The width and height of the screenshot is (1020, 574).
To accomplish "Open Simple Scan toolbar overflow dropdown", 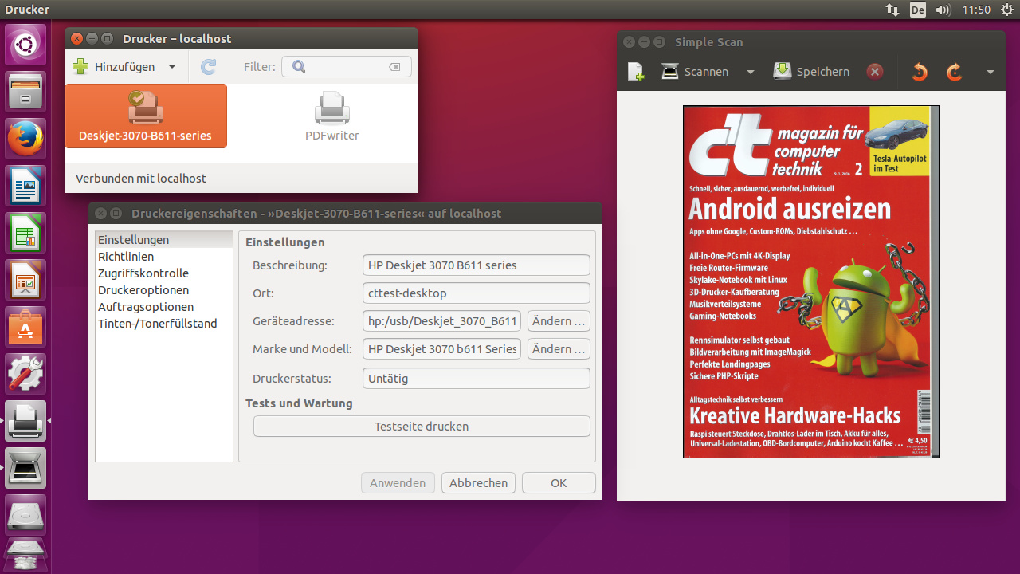I will pos(991,72).
